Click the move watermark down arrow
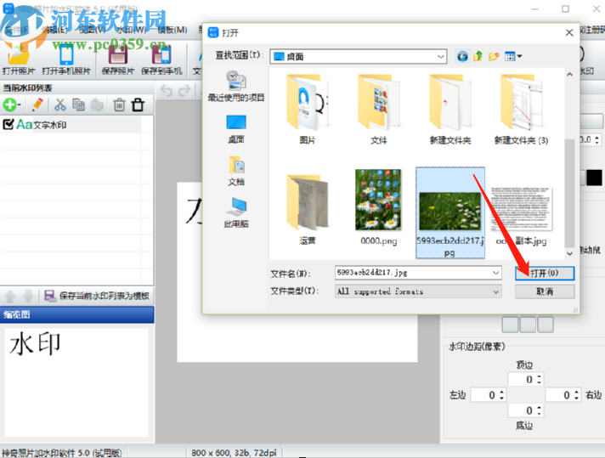 point(28,296)
